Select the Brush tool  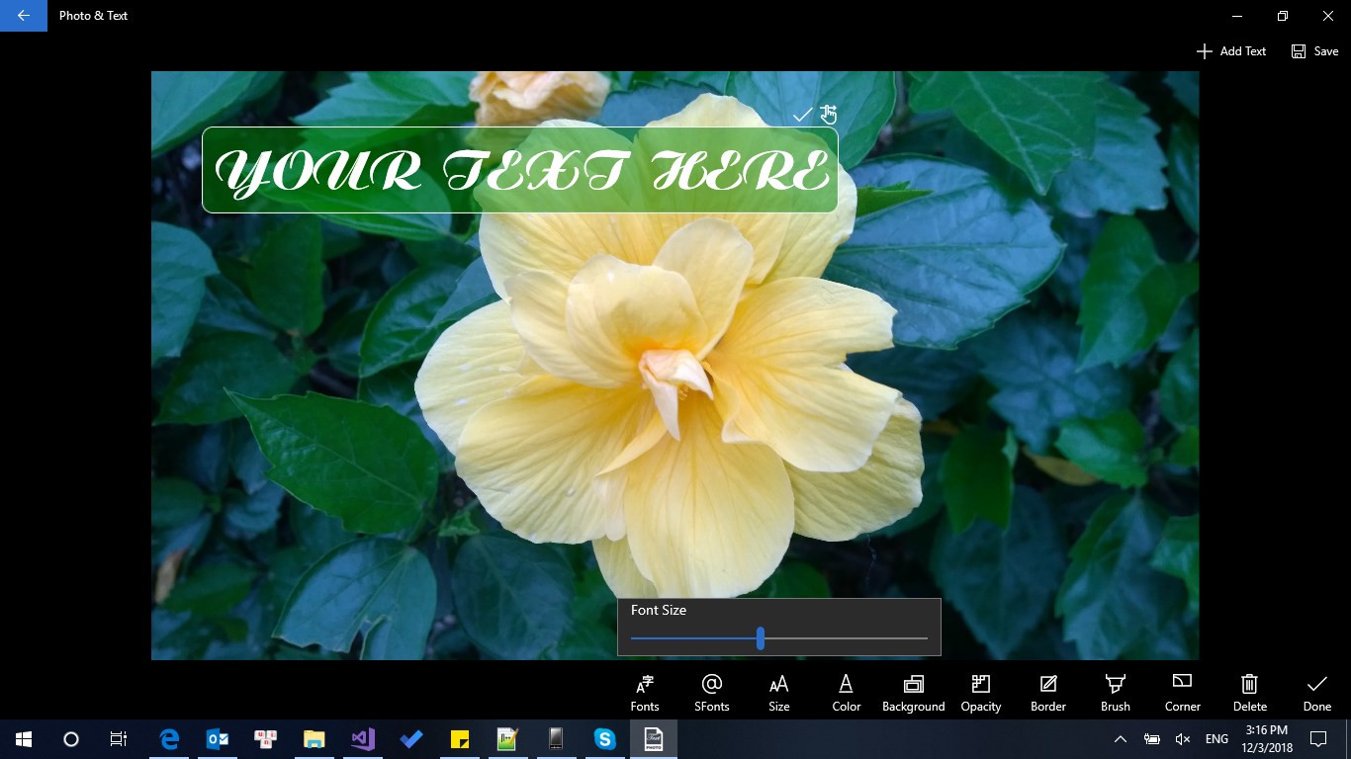tap(1116, 693)
